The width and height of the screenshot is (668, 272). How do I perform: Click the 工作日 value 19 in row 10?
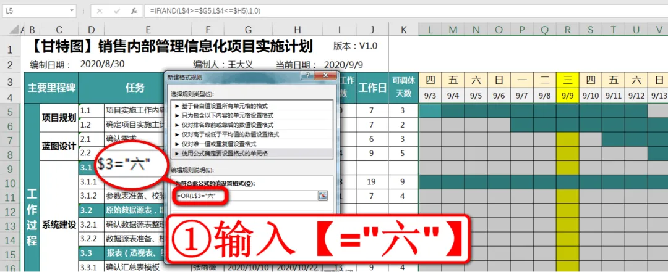click(x=372, y=183)
